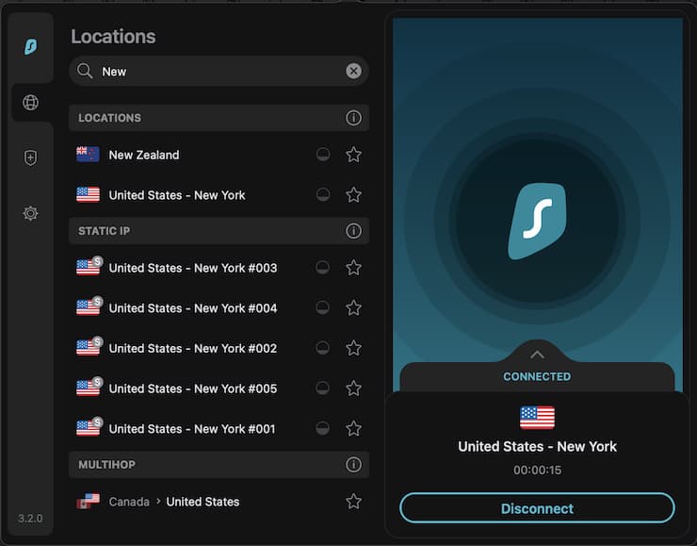Select United States - New York in Locations list
The image size is (697, 546).
pos(219,195)
